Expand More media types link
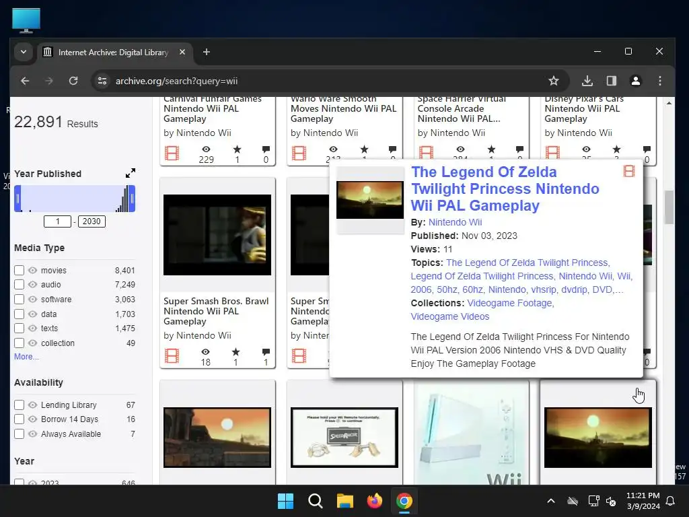The image size is (689, 517). [x=26, y=357]
